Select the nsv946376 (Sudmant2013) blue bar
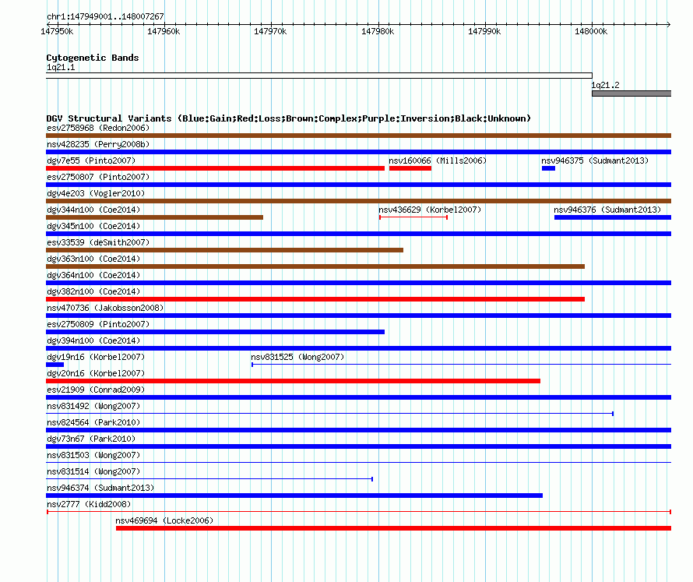The image size is (693, 582). click(x=613, y=217)
